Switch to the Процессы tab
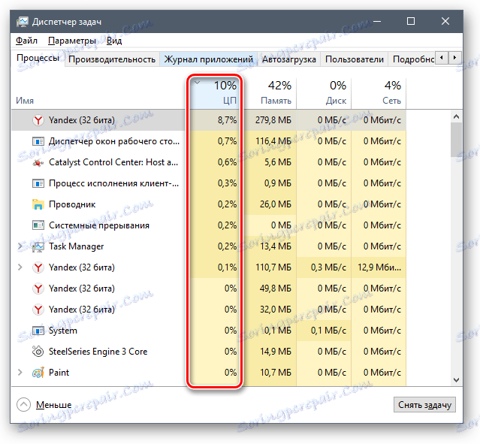Viewport: 480px width, 444px height. [x=38, y=58]
